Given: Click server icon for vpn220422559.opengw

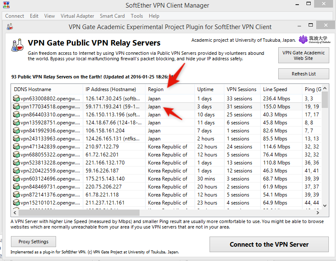Looking at the screenshot, I should (16, 171).
